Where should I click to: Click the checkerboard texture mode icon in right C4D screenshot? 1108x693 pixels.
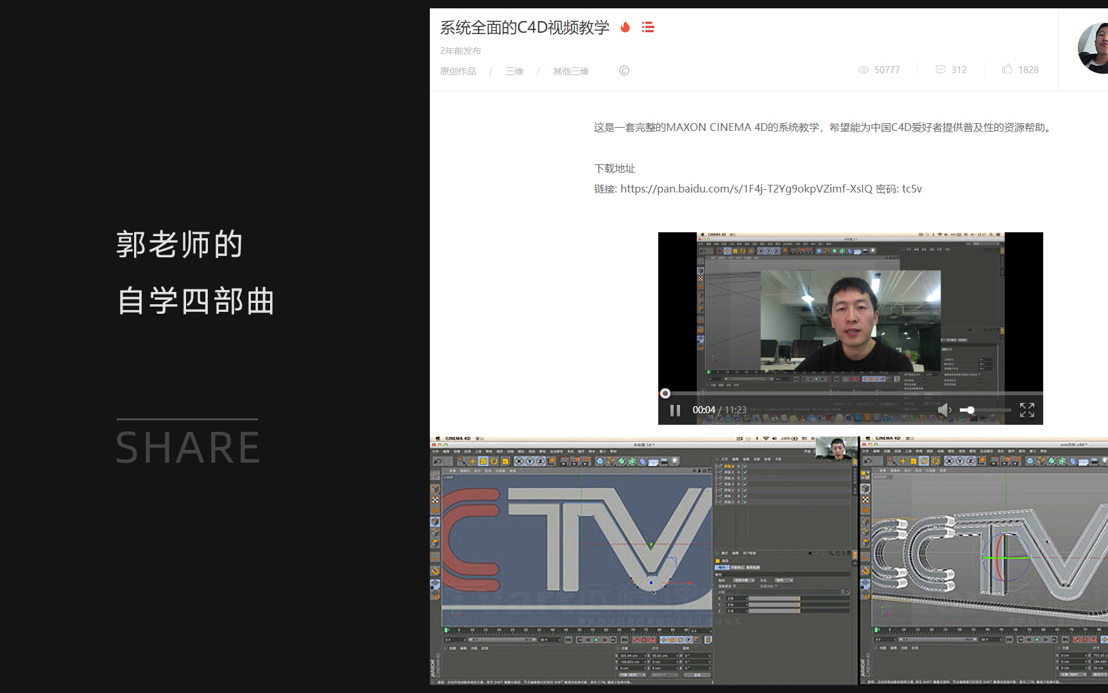click(x=865, y=500)
